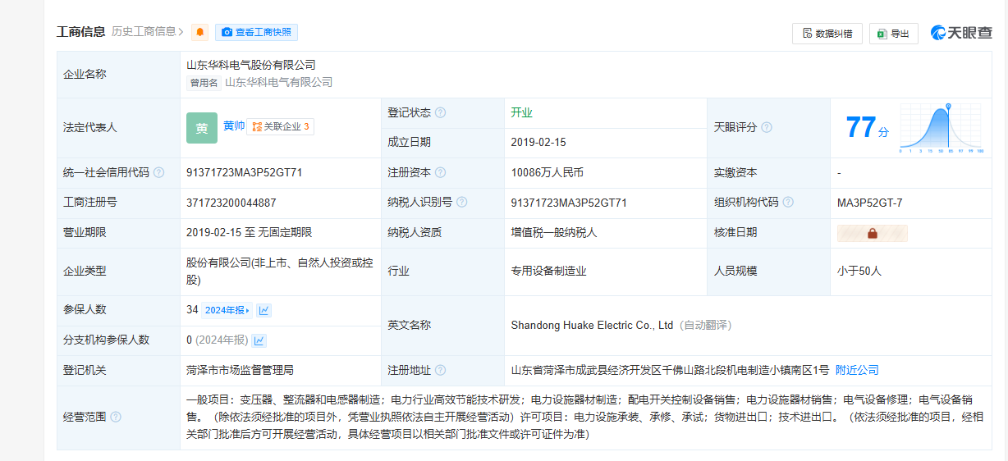Click the green 黄 avatar icon
The image size is (1008, 461).
point(202,128)
